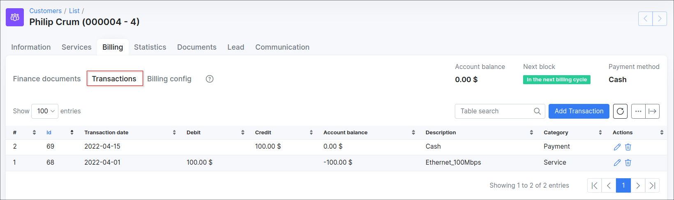674x200 pixels.
Task: Switch to the Services tab
Action: (76, 47)
